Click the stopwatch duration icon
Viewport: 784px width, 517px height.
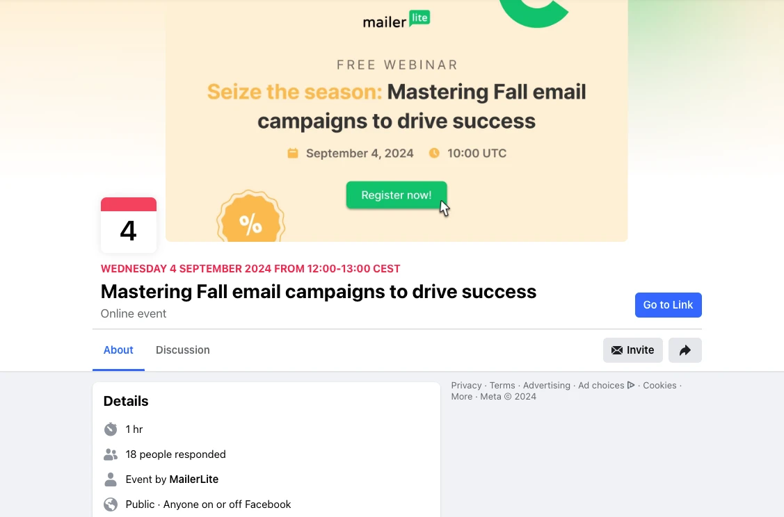coord(111,429)
